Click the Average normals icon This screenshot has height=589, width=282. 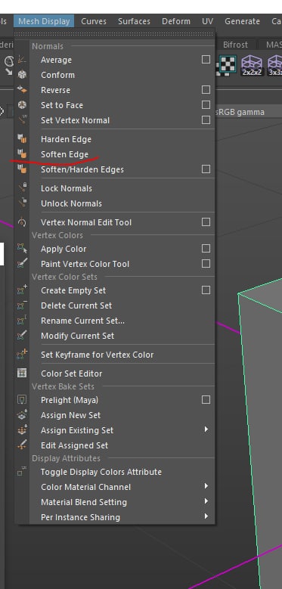[22, 60]
